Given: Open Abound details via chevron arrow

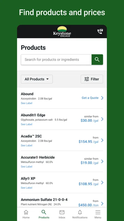Looking at the screenshot, I should point(102,98).
